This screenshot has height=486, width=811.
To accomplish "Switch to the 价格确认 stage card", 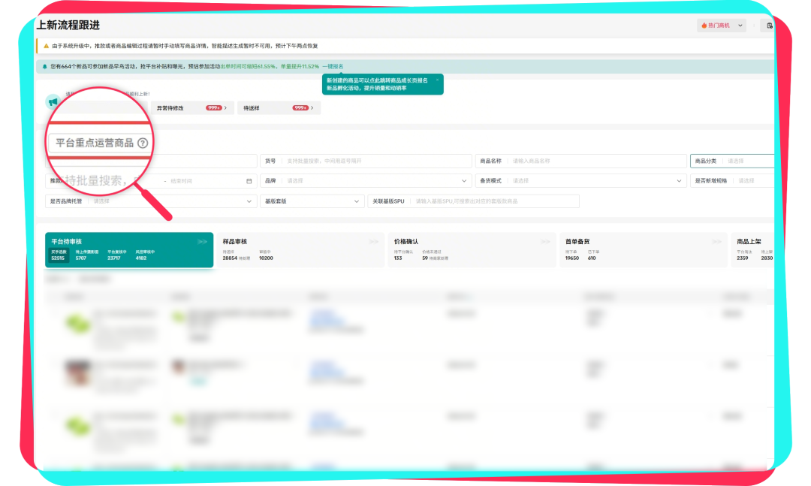I will (473, 248).
